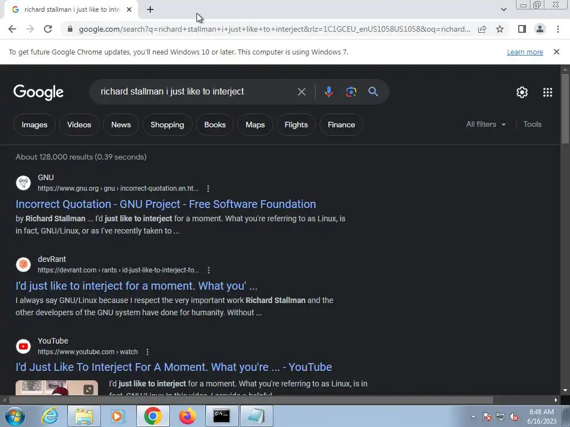This screenshot has width=570, height=427.
Task: Open the Chrome profile avatar menu
Action: click(x=540, y=29)
